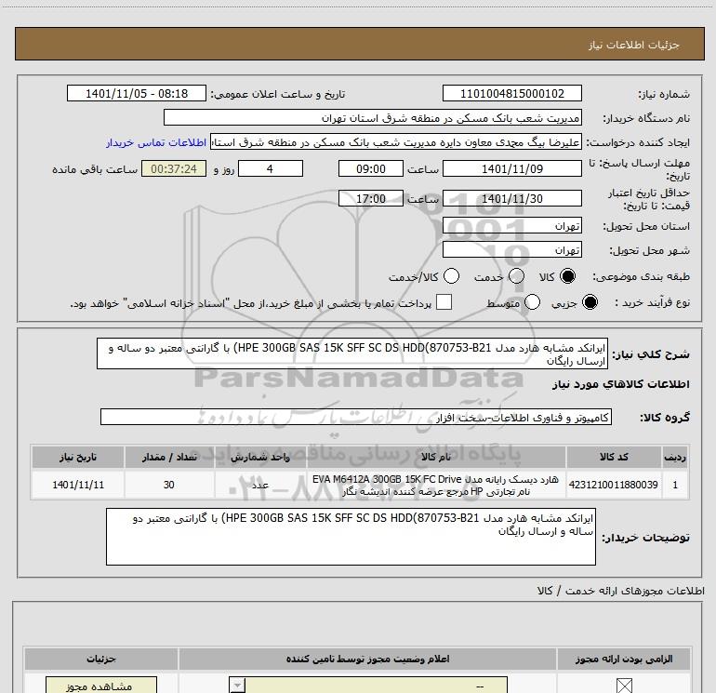Tick the اسناد خزانه اسلامی payment checkbox
This screenshot has width=716, height=693.
point(444,302)
